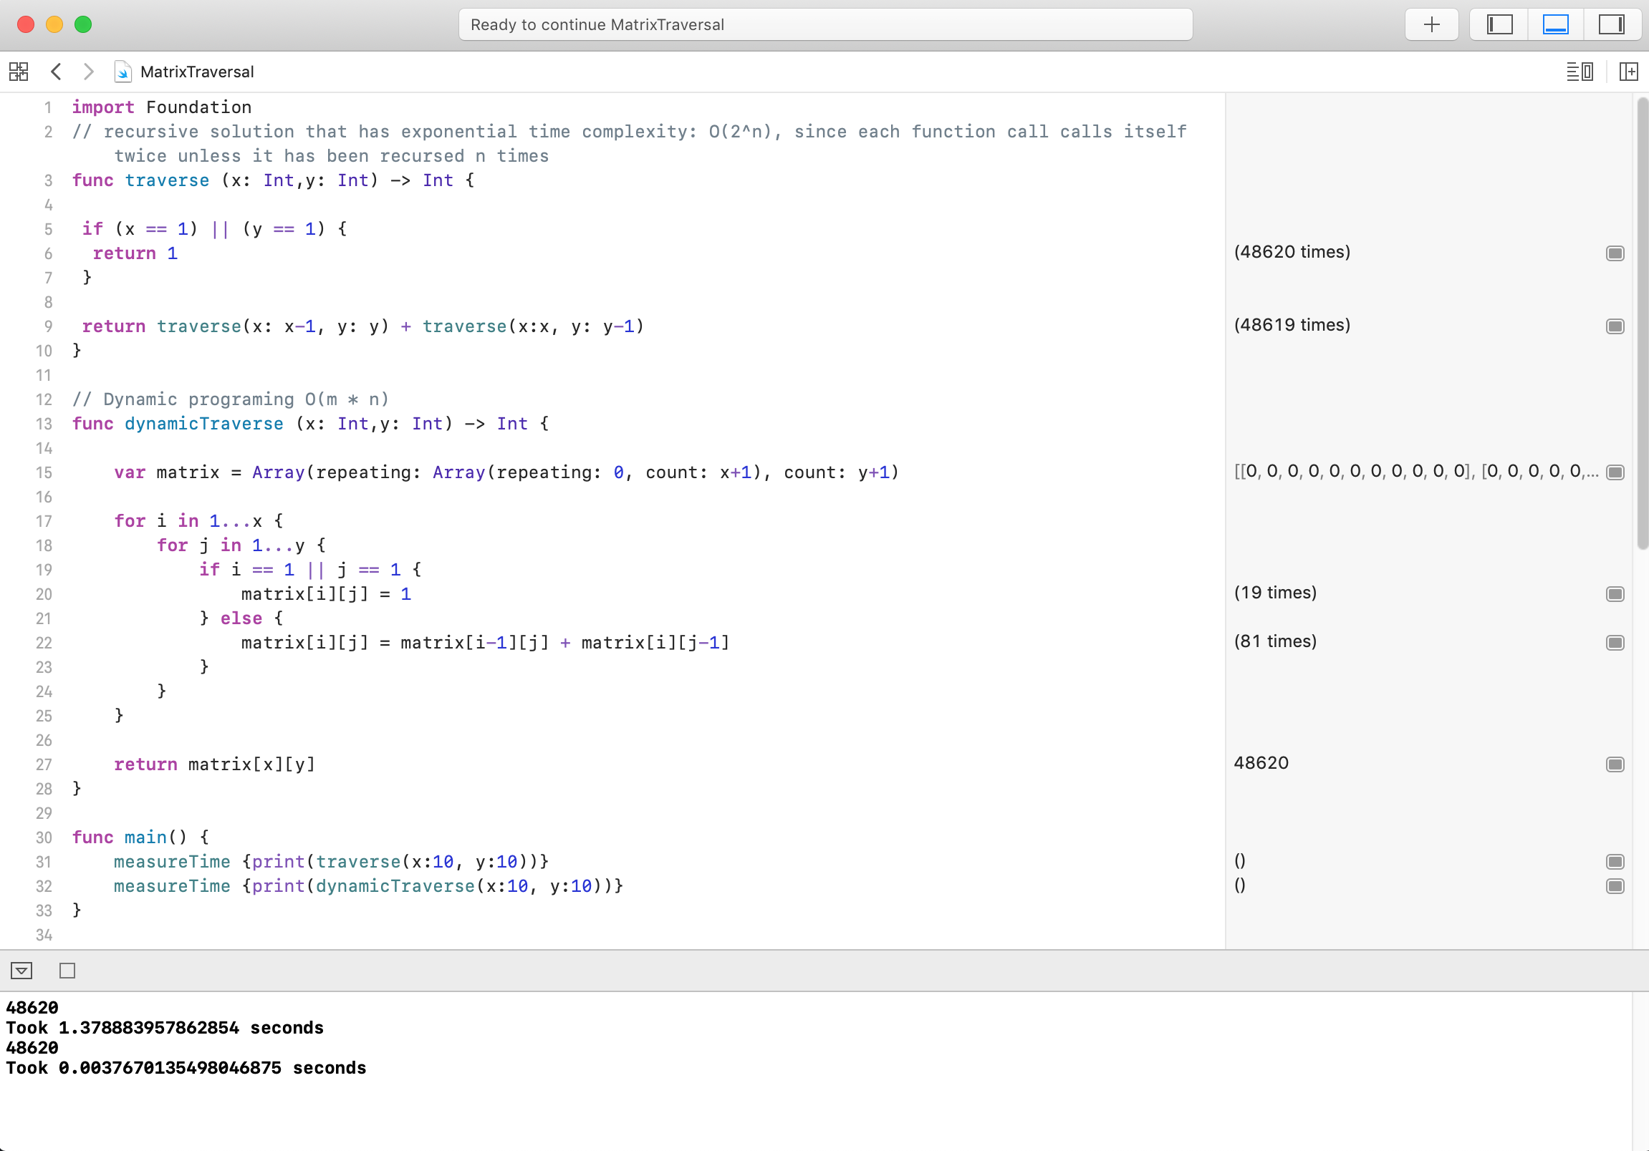Select MatrixTraversal in the jump bar

coord(197,72)
